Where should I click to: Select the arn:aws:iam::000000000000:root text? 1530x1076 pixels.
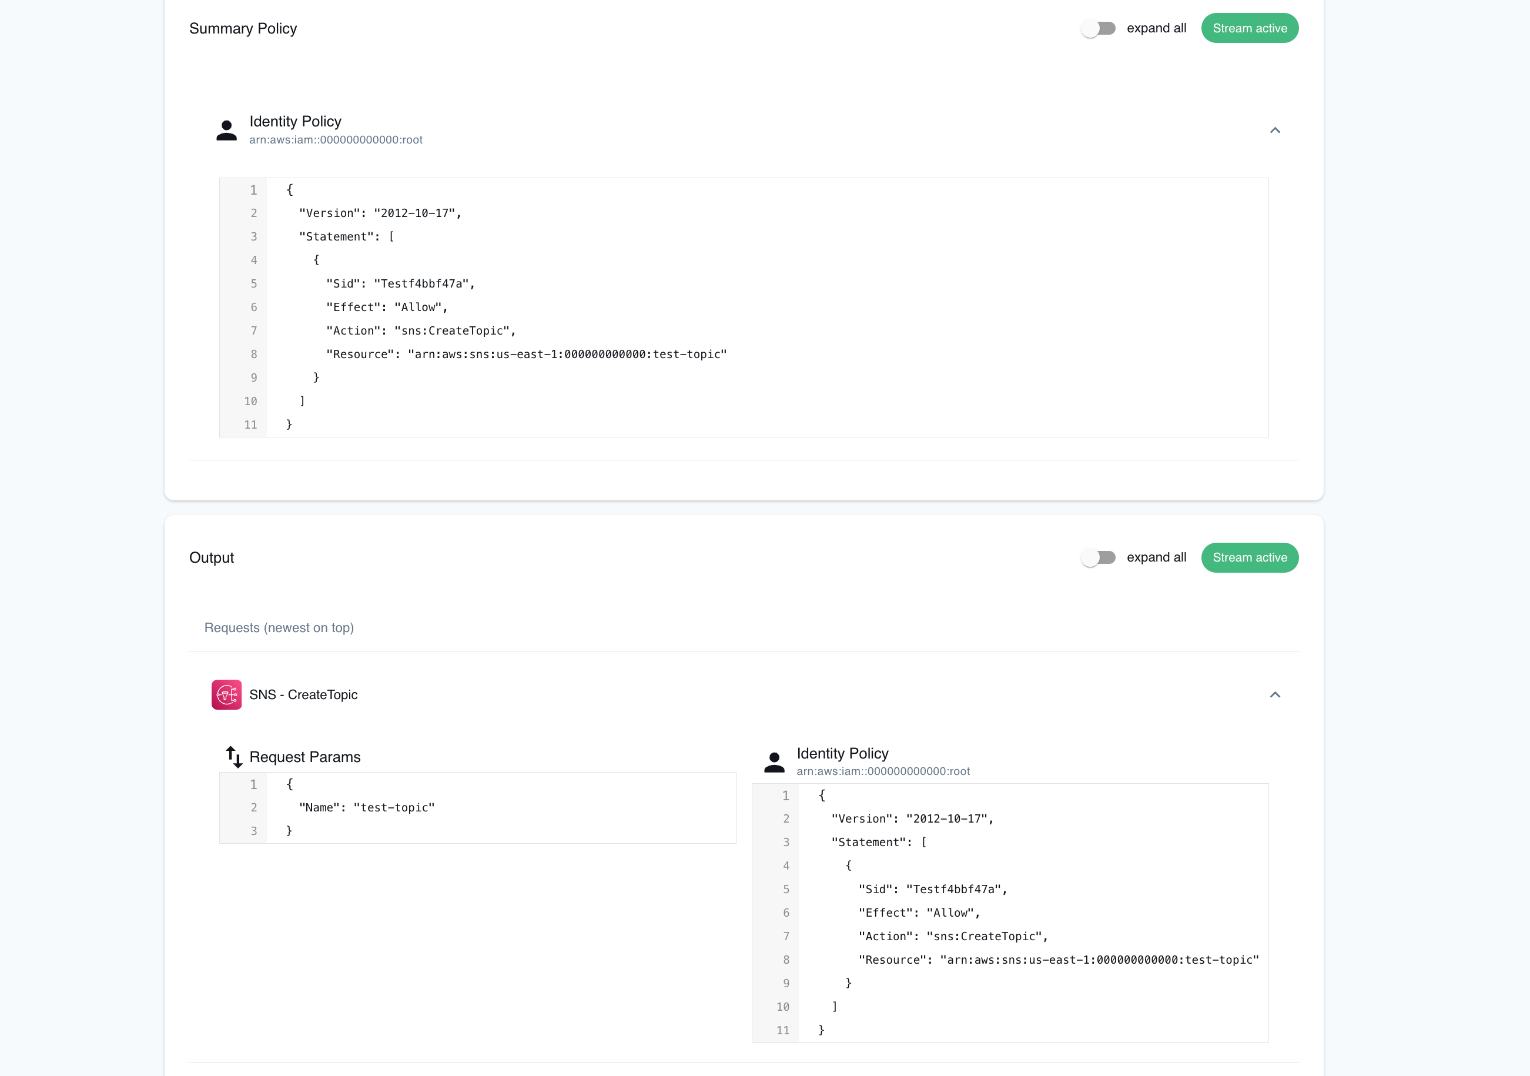tap(337, 139)
